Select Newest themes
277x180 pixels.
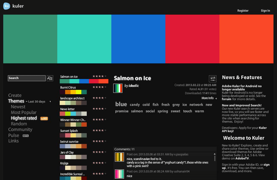click(18, 107)
